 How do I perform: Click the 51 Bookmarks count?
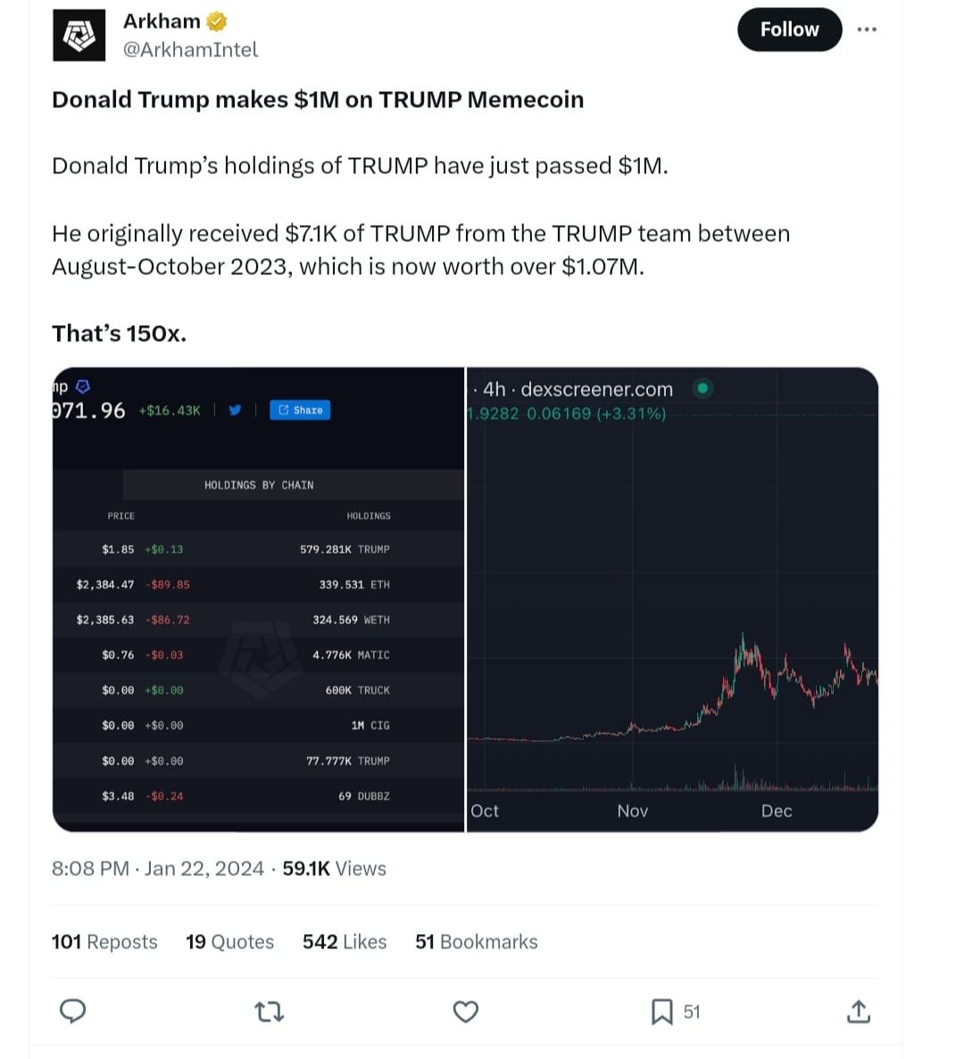[477, 942]
